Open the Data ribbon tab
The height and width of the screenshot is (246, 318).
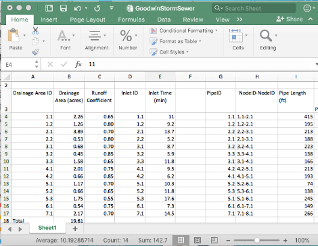tap(164, 20)
